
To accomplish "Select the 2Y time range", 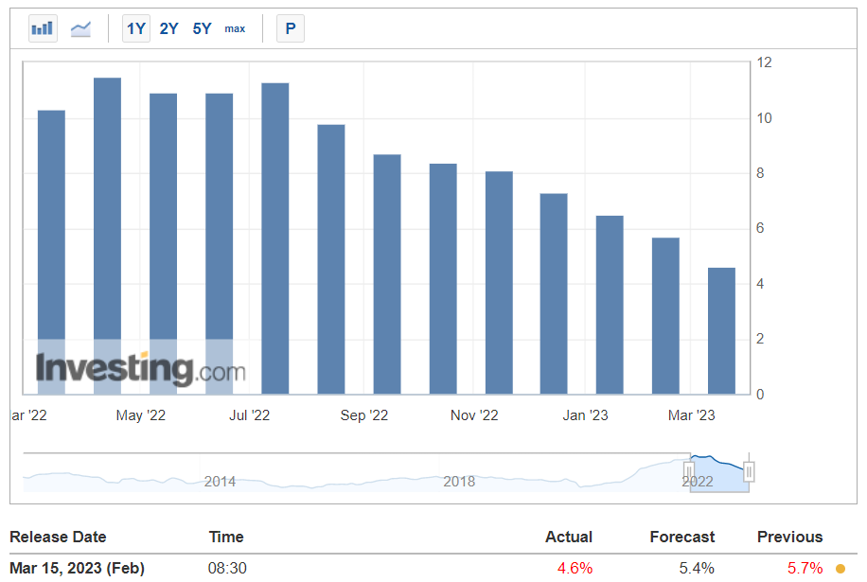I will (168, 28).
